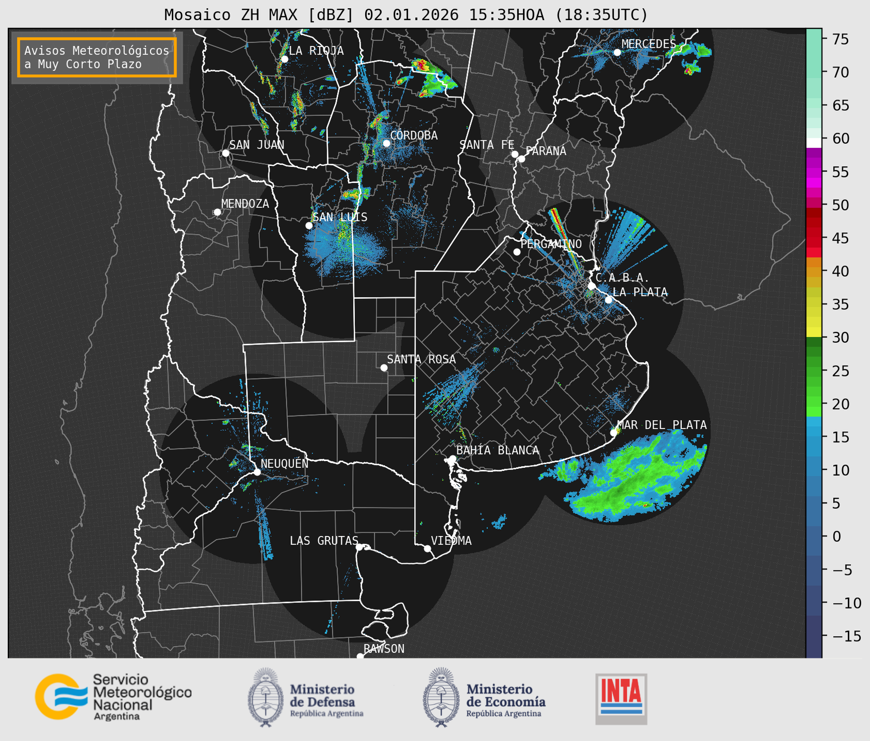Click the La Plata city marker dot
This screenshot has width=870, height=741.
(609, 300)
